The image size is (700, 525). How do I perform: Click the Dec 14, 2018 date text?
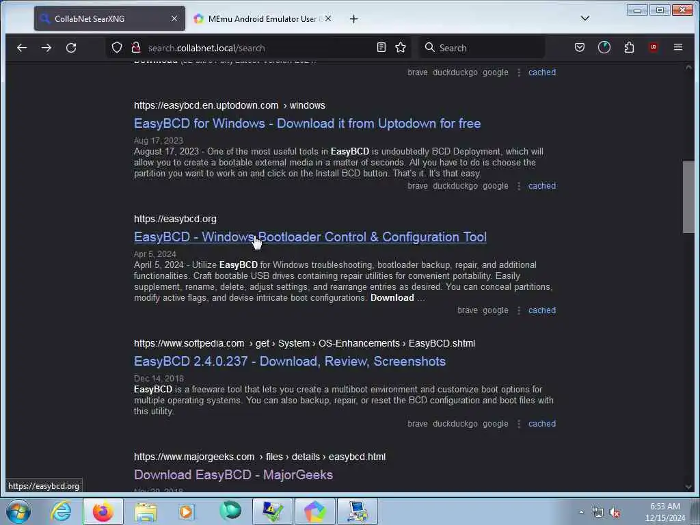pos(159,378)
